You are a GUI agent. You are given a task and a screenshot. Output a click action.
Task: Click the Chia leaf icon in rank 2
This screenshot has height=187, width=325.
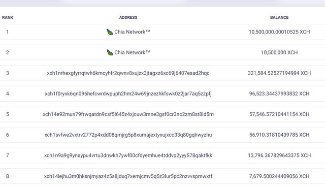(x=110, y=52)
